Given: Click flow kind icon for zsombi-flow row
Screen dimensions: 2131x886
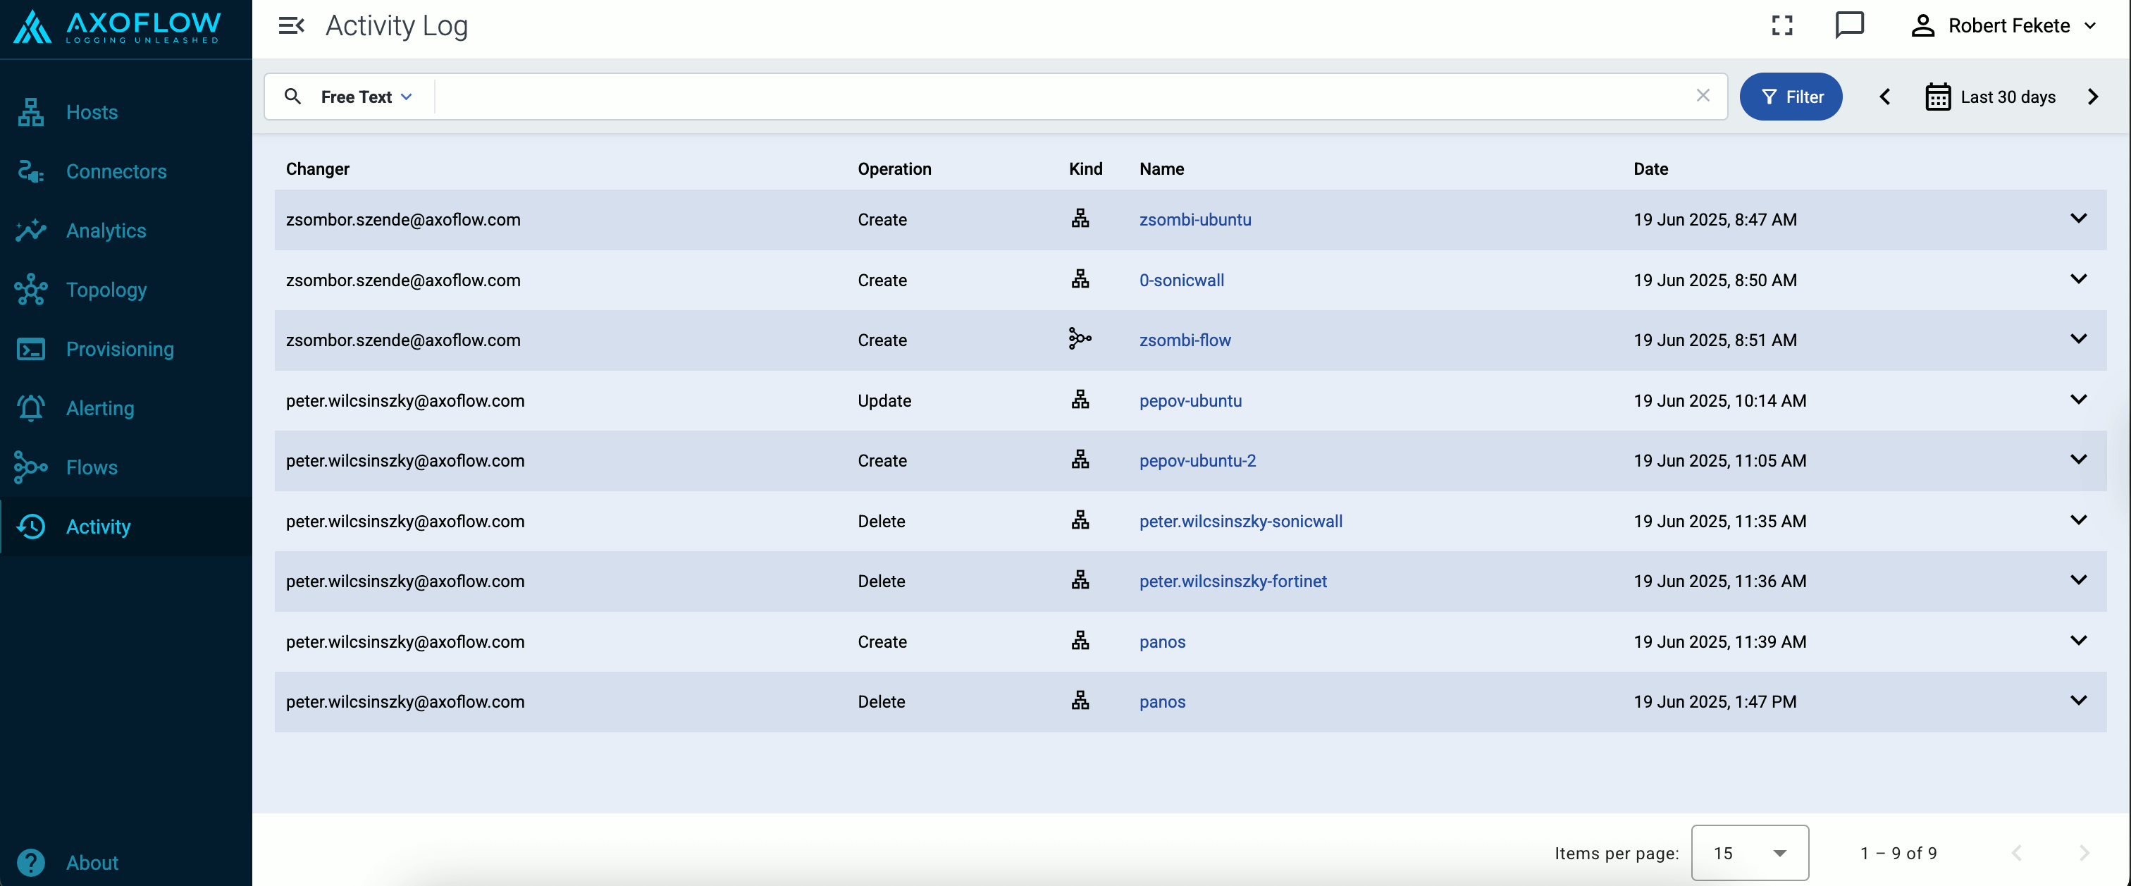Looking at the screenshot, I should point(1080,339).
